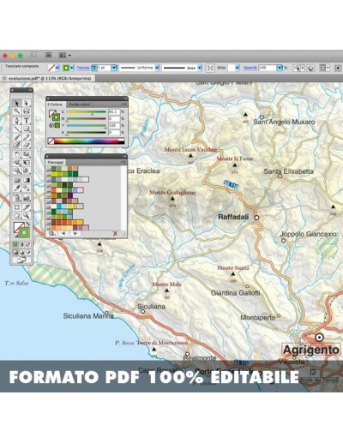
Task: Choose Draw Behind mode
Action: (21, 252)
